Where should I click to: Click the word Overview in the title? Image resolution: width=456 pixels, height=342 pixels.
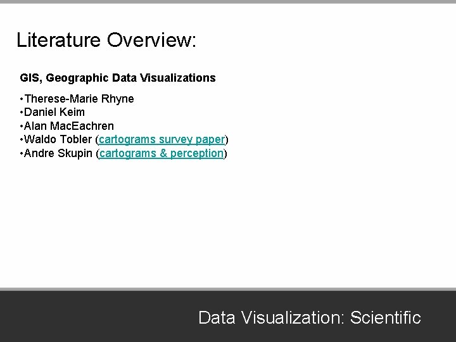click(152, 41)
